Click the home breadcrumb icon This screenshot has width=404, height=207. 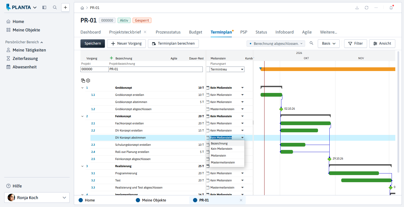[x=82, y=8]
